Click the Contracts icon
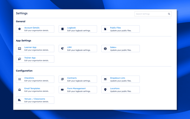The width and height of the screenshot is (190, 119). tap(62, 79)
